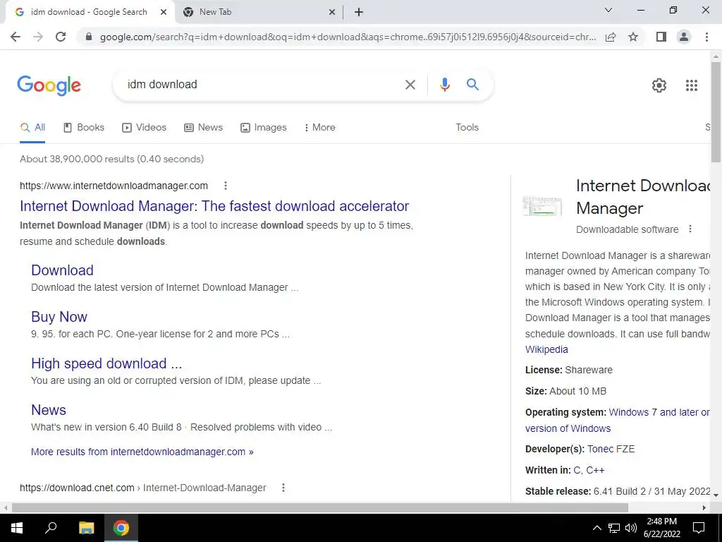This screenshot has height=542, width=722.
Task: Switch to News results tab
Action: pos(203,127)
